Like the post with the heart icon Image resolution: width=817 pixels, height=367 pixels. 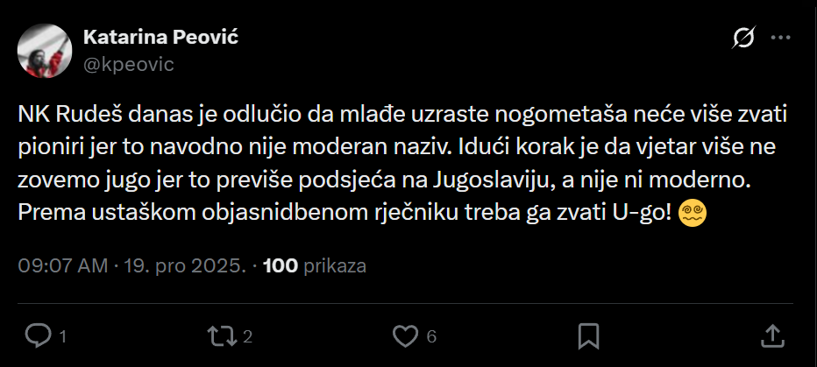pyautogui.click(x=404, y=335)
